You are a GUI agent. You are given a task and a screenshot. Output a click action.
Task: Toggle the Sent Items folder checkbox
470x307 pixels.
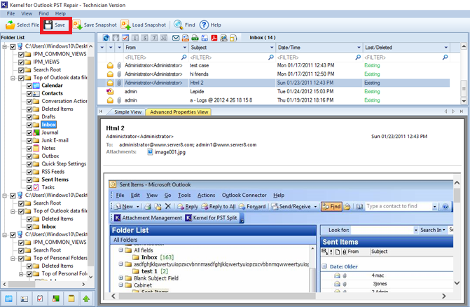coord(29,180)
